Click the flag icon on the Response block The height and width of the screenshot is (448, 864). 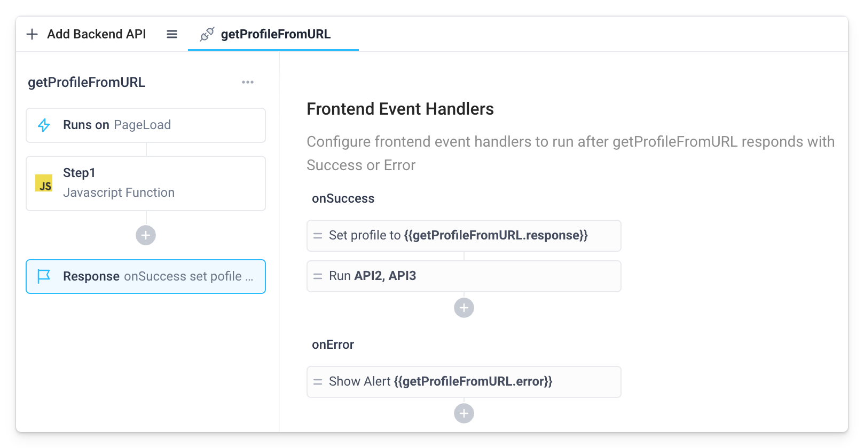coord(44,276)
